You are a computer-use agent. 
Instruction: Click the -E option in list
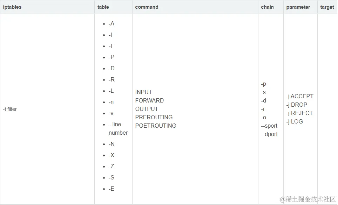pos(111,189)
